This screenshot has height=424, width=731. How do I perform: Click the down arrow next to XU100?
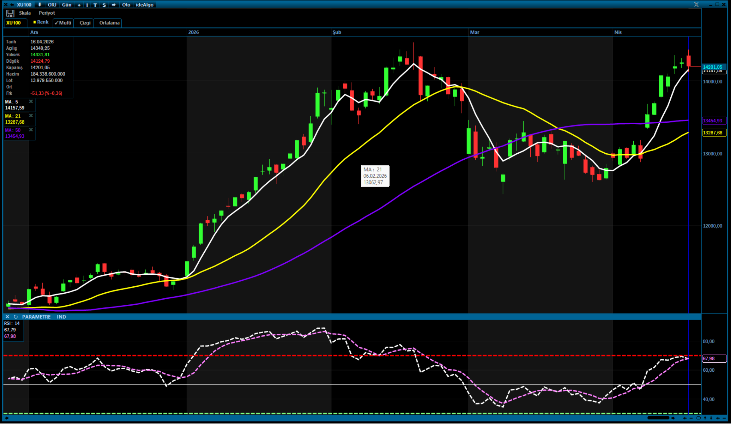point(40,5)
